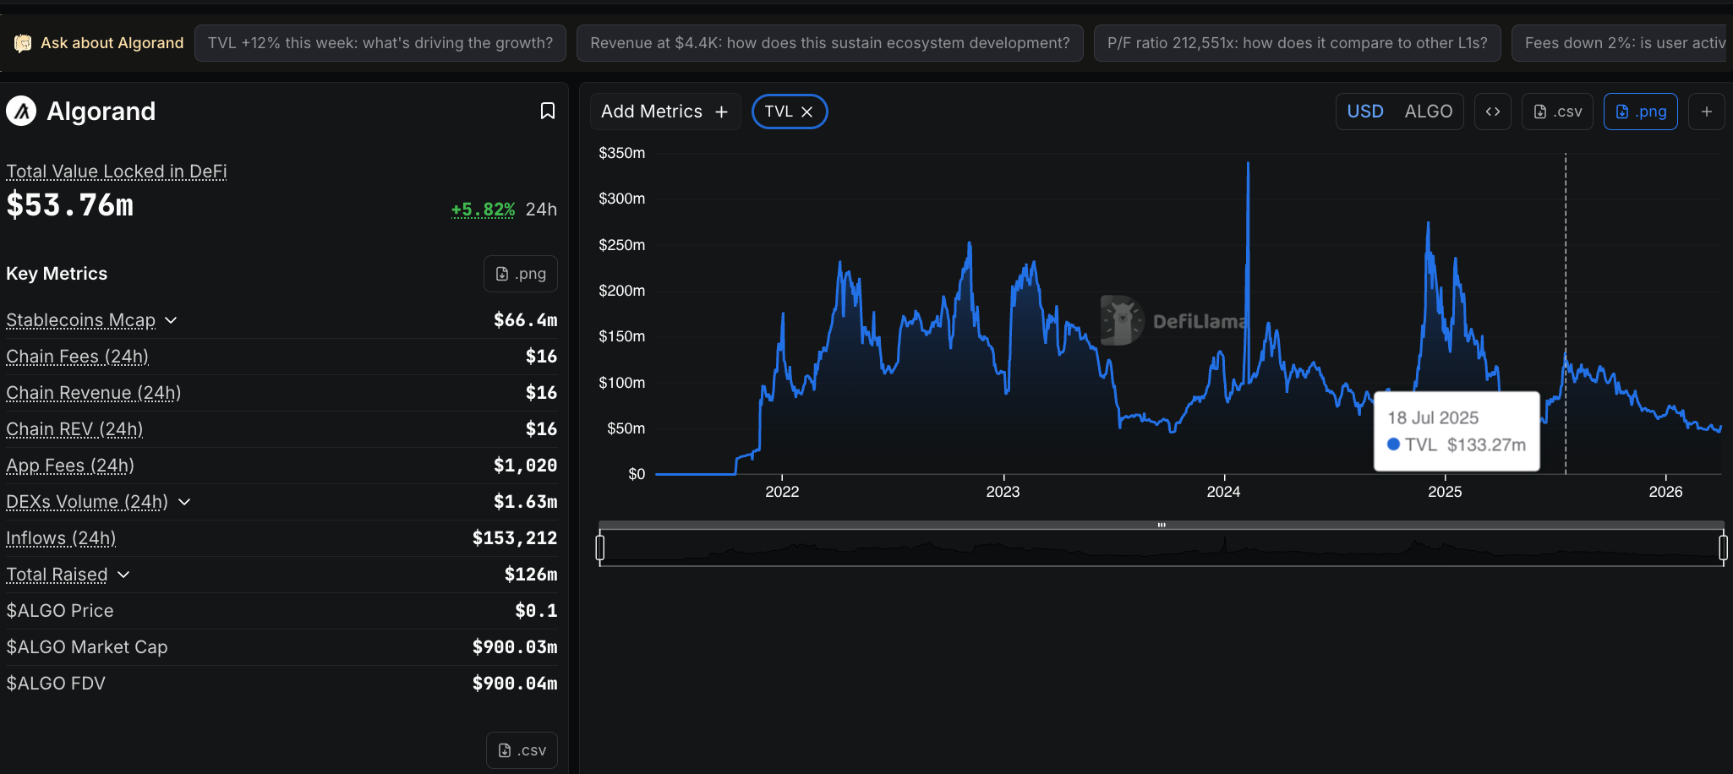Switch chart denomination to USD
This screenshot has height=774, width=1733.
click(x=1364, y=112)
